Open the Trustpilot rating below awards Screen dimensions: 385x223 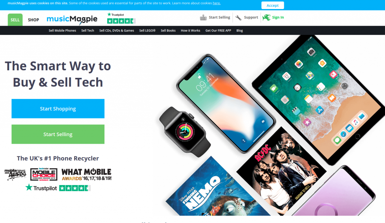click(x=58, y=188)
